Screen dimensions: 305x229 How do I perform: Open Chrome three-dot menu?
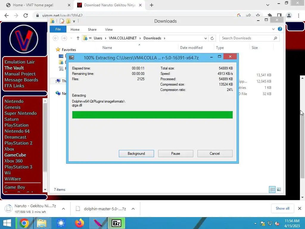point(298,16)
